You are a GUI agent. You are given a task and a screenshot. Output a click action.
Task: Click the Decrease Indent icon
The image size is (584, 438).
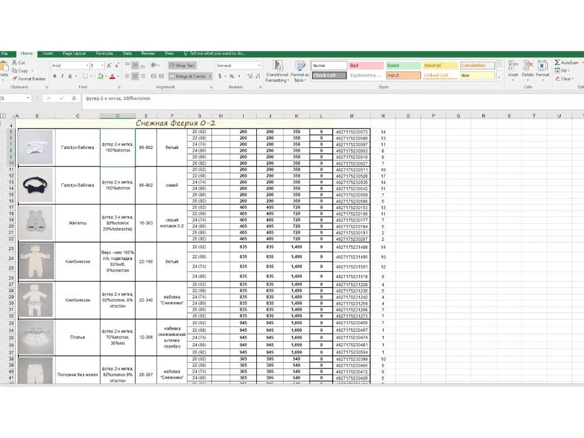point(154,76)
